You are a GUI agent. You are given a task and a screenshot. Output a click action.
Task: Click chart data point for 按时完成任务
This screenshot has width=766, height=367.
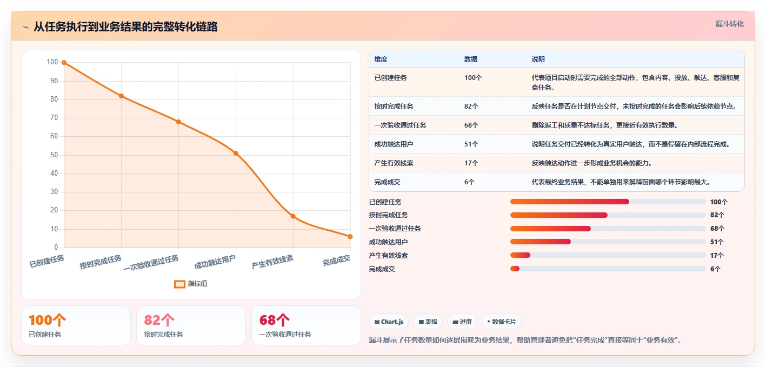(x=121, y=96)
